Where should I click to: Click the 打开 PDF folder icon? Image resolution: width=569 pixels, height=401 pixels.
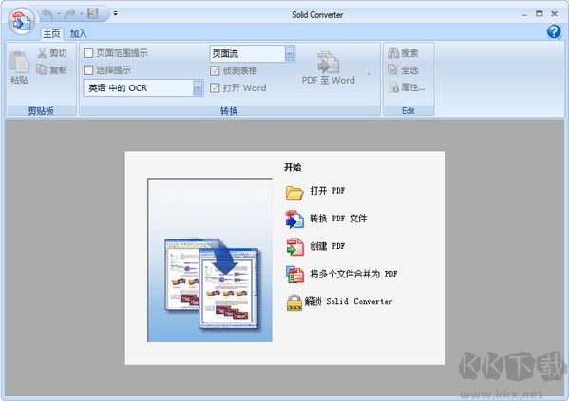[294, 193]
